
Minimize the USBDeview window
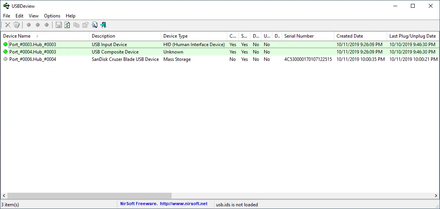[395, 6]
